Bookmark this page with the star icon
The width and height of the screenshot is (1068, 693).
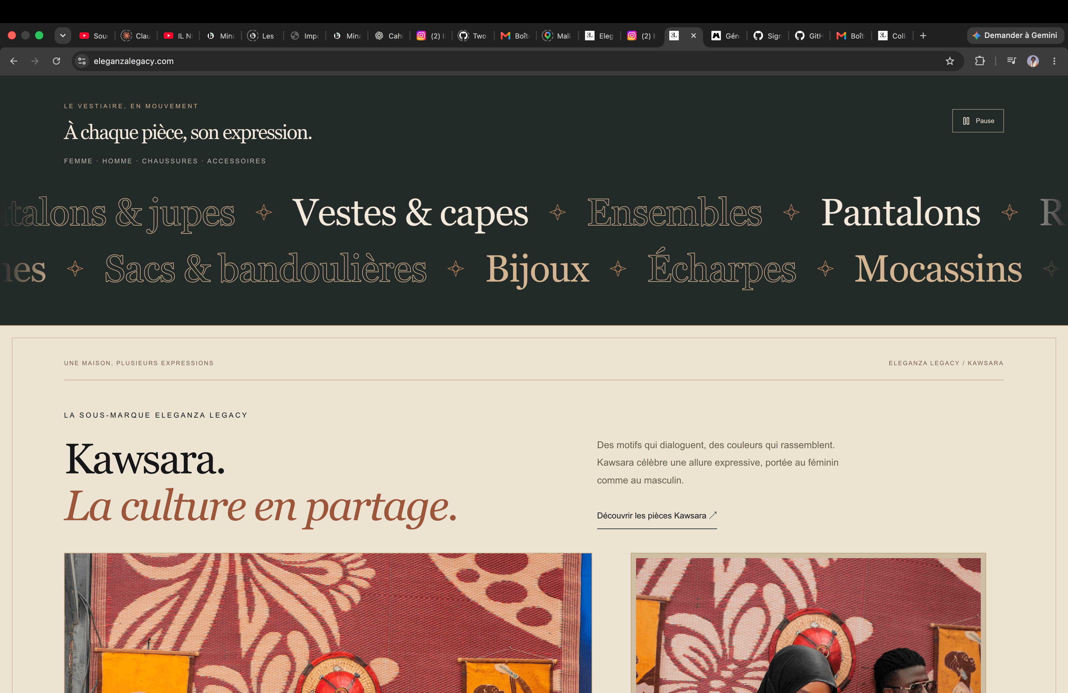point(950,61)
